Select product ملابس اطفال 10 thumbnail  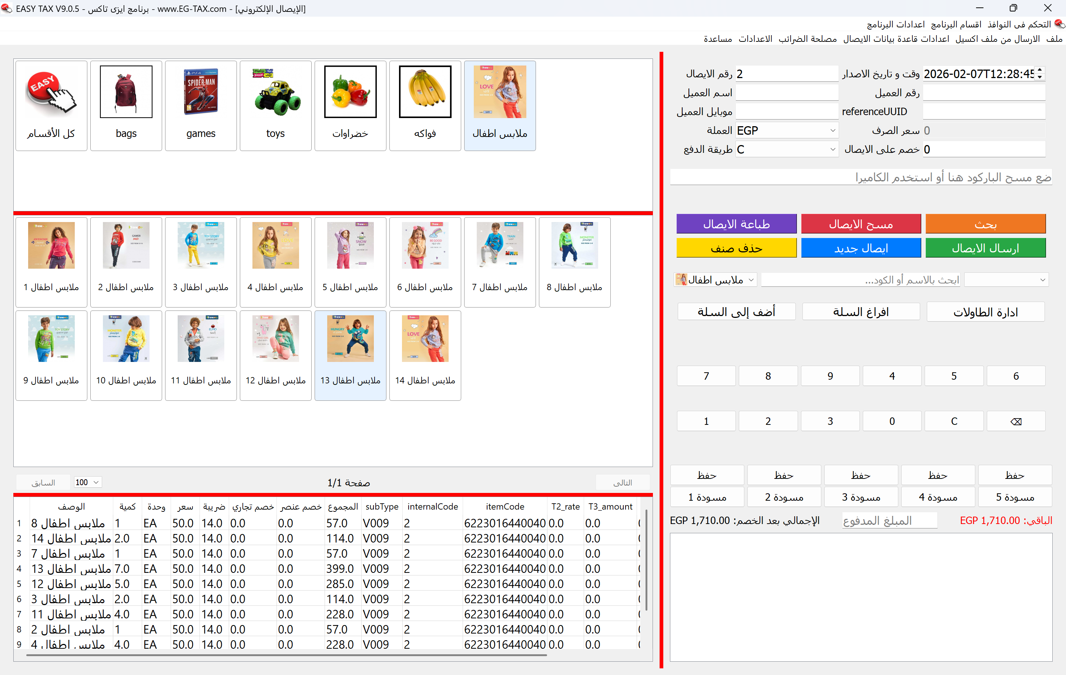pos(126,339)
